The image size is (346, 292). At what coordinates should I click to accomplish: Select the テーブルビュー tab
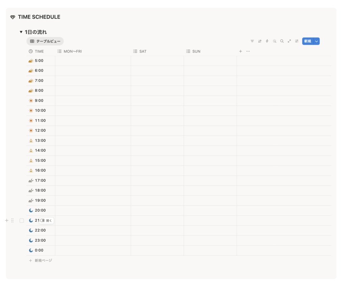[45, 41]
